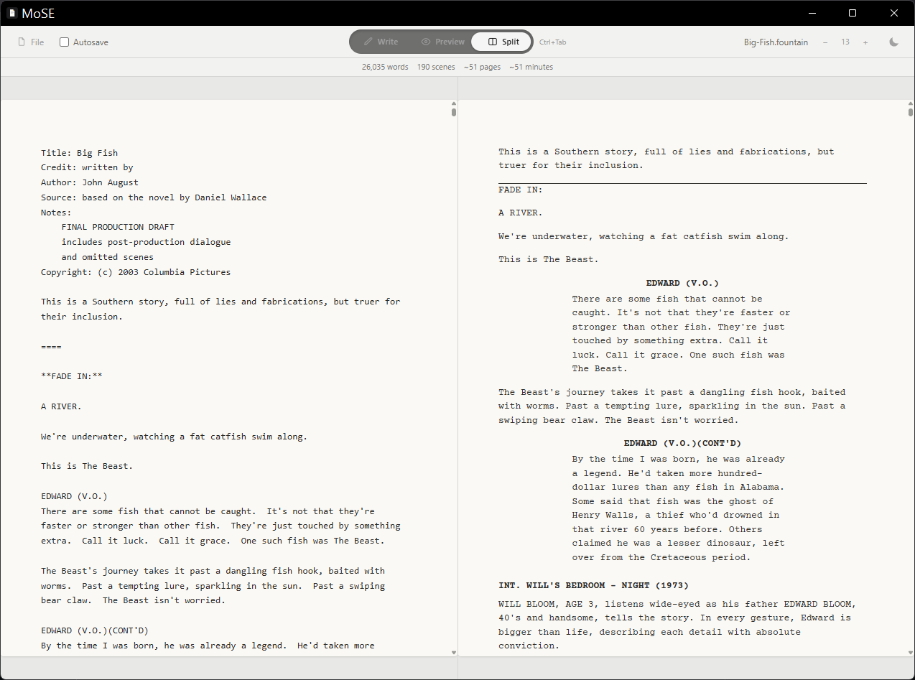Click the split-pane icon on Split tab
The image size is (915, 680).
tap(493, 42)
